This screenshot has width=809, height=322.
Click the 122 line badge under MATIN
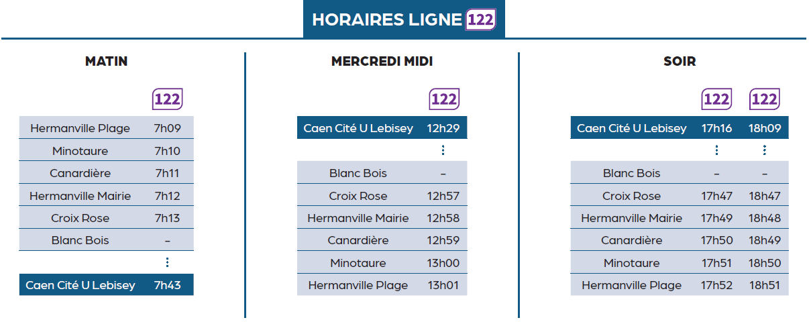pyautogui.click(x=167, y=99)
